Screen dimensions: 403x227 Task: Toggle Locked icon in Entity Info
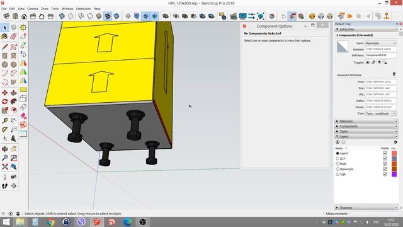coord(373,62)
